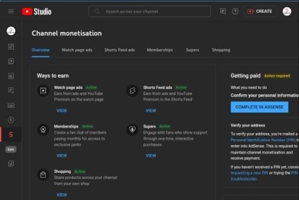Open Audio library icon in sidebar
The image size is (299, 200).
[11, 164]
